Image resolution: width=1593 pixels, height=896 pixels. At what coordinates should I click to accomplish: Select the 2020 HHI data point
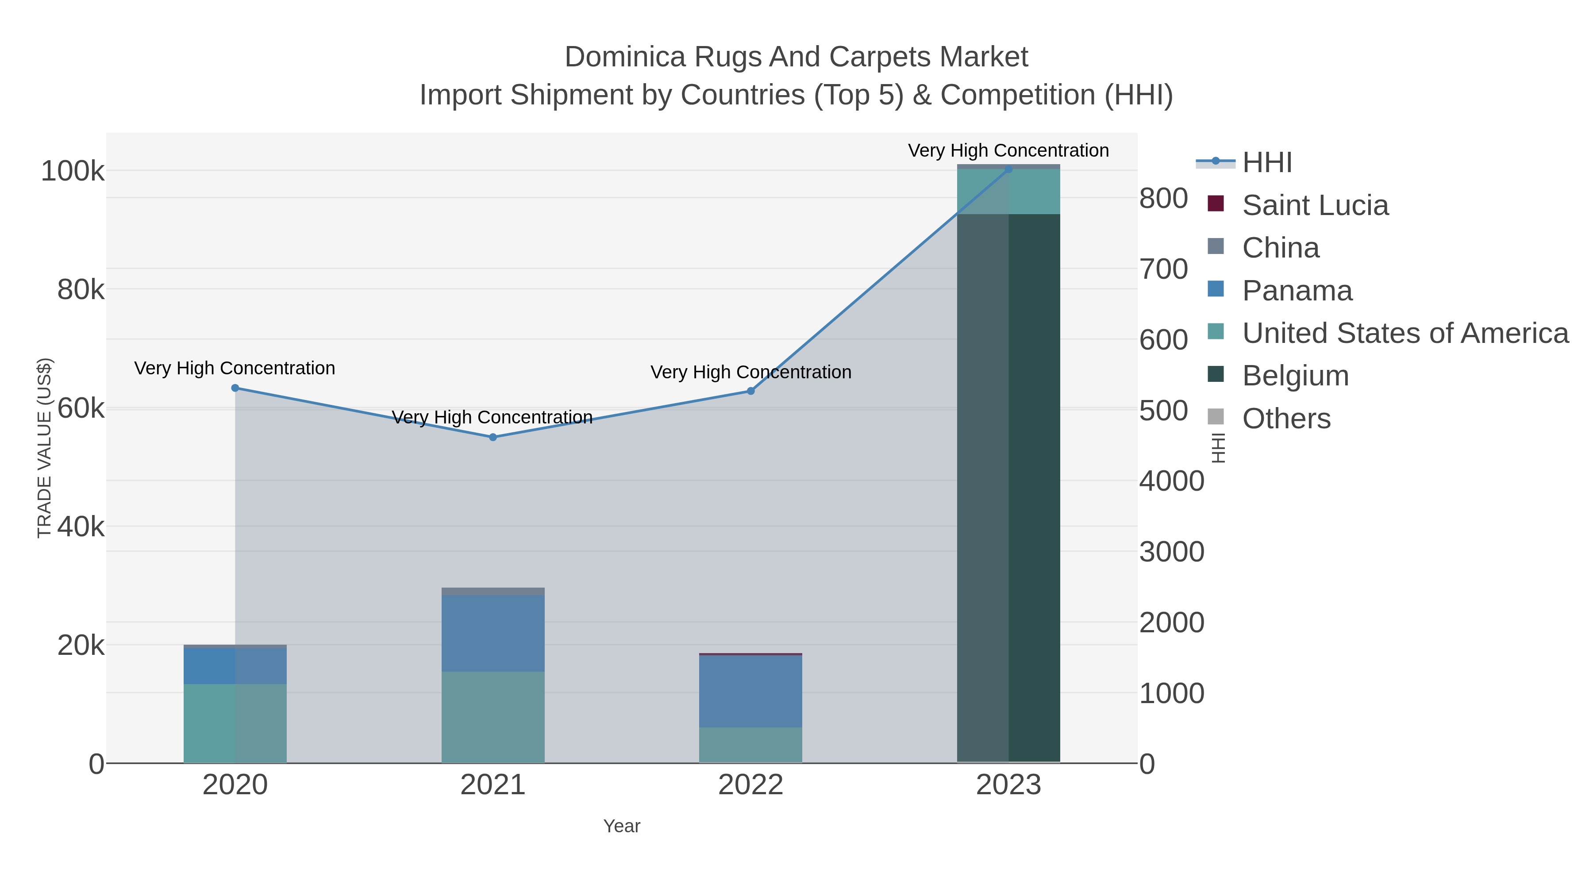pos(235,388)
